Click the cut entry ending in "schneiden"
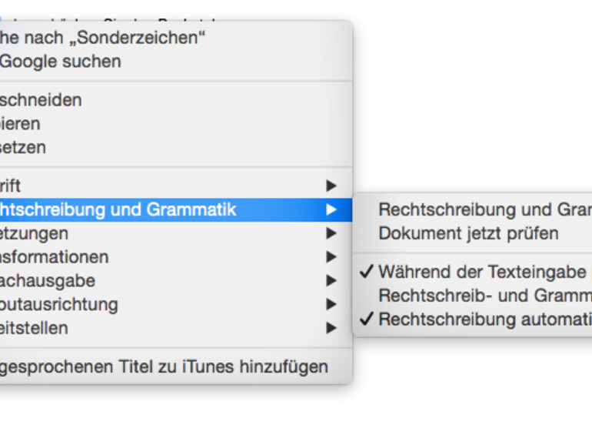The width and height of the screenshot is (592, 445). pyautogui.click(x=41, y=100)
